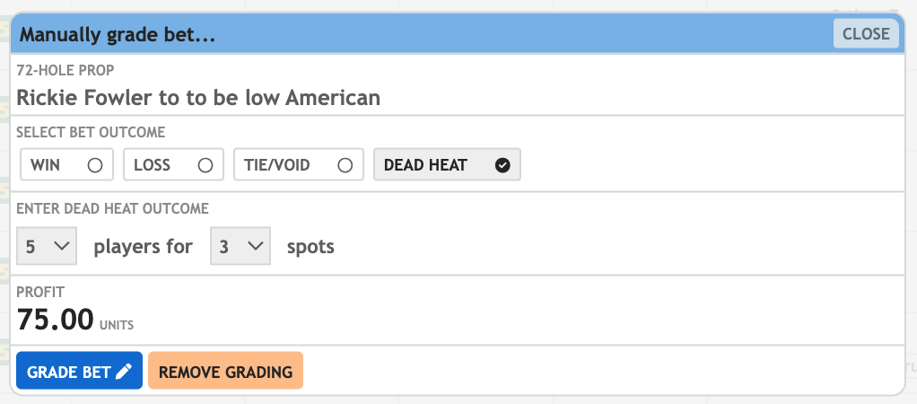Click the UNITS label beside profit
917x404 pixels.
click(x=117, y=324)
